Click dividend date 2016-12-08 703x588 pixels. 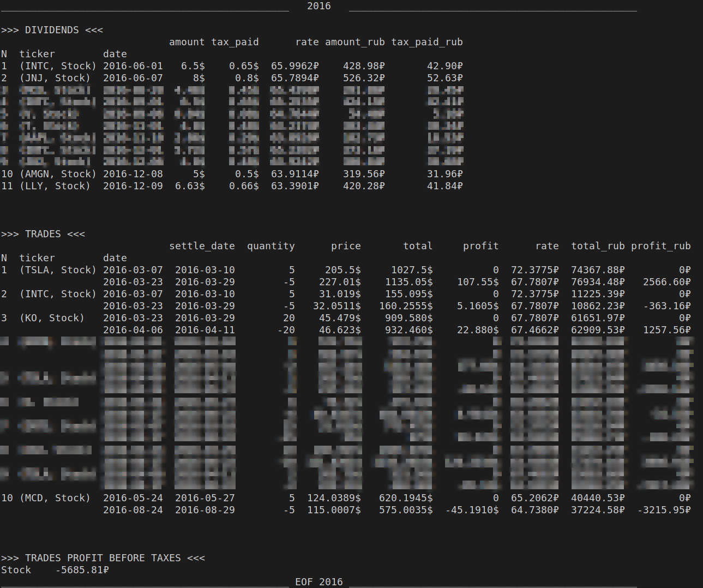point(133,174)
